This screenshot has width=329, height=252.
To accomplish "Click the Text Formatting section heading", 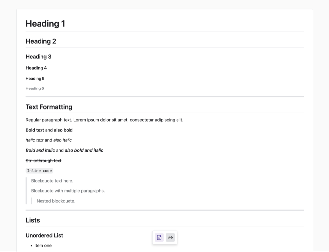I will [x=49, y=107].
